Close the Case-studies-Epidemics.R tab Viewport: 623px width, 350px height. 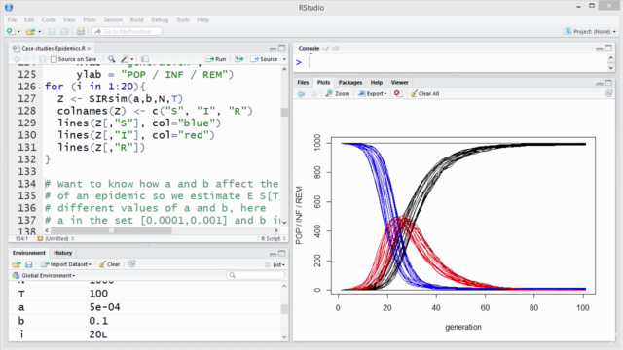[89, 48]
